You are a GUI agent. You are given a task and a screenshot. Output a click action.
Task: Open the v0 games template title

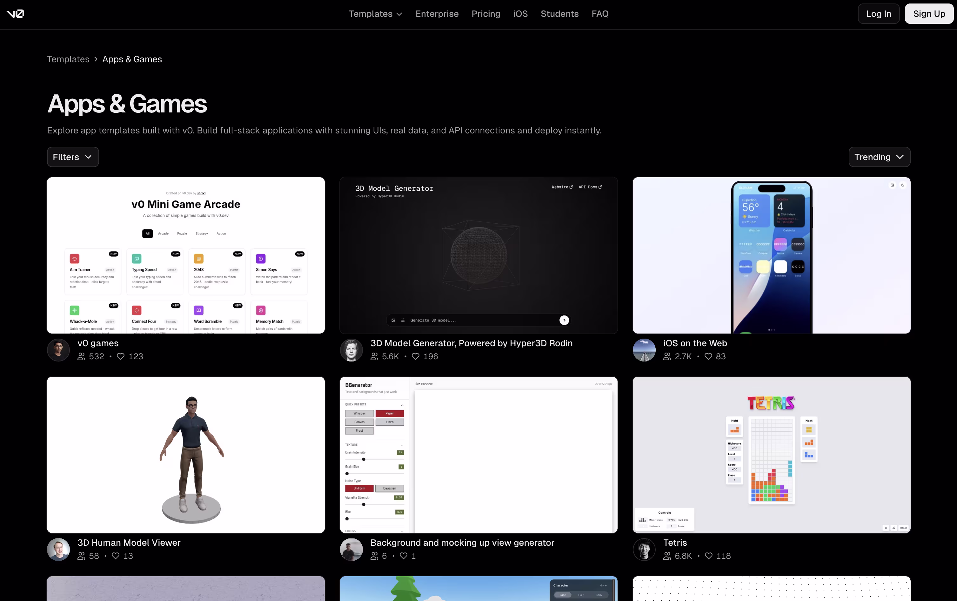click(98, 343)
